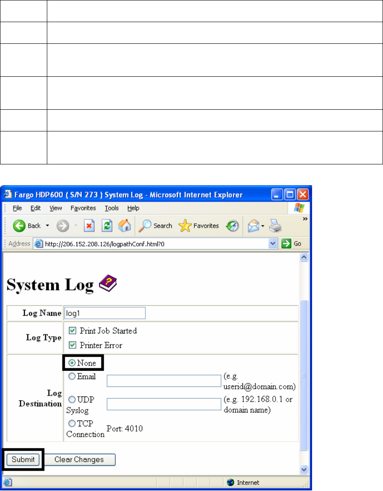Minimize the Internet Explorer window
Image resolution: width=383 pixels, height=491 pixels.
[277, 194]
